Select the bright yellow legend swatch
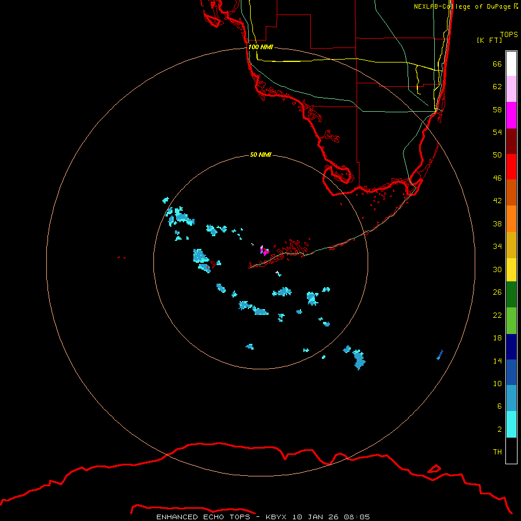Screen dimensions: 521x521 (x=511, y=270)
